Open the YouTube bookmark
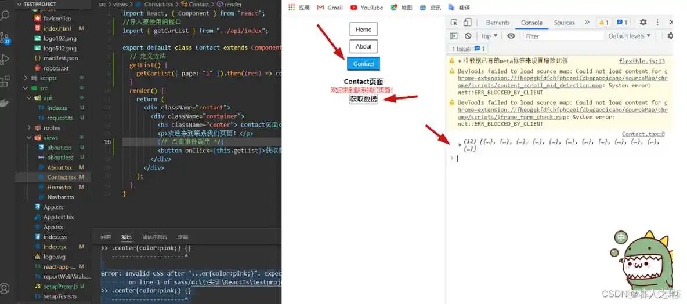The height and width of the screenshot is (304, 687). [x=366, y=8]
